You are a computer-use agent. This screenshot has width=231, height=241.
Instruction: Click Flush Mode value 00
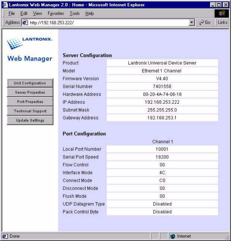162,196
